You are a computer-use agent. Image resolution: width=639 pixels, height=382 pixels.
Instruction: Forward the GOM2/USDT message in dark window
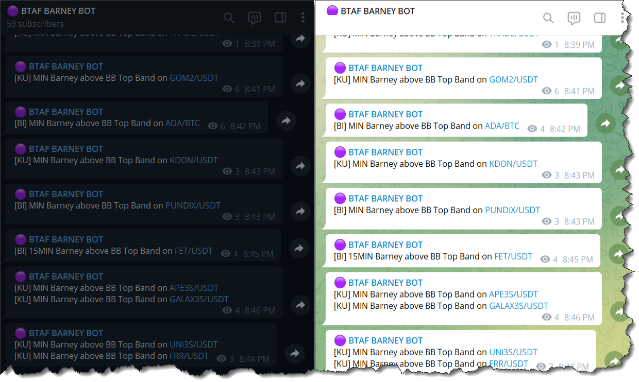tap(300, 83)
